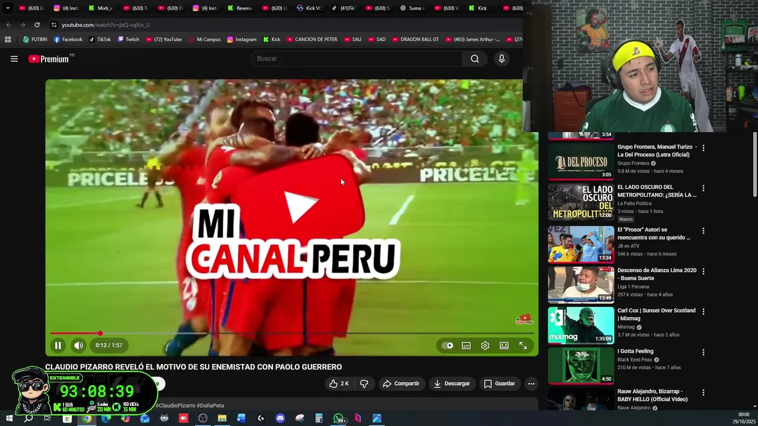Open options for El Lado Oscuro del Metropolitano

(704, 188)
